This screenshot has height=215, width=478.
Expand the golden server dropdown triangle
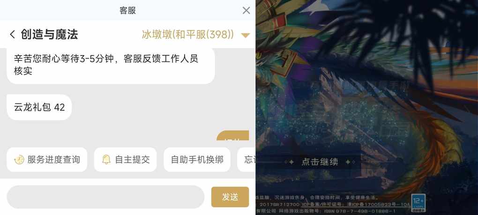[246, 35]
